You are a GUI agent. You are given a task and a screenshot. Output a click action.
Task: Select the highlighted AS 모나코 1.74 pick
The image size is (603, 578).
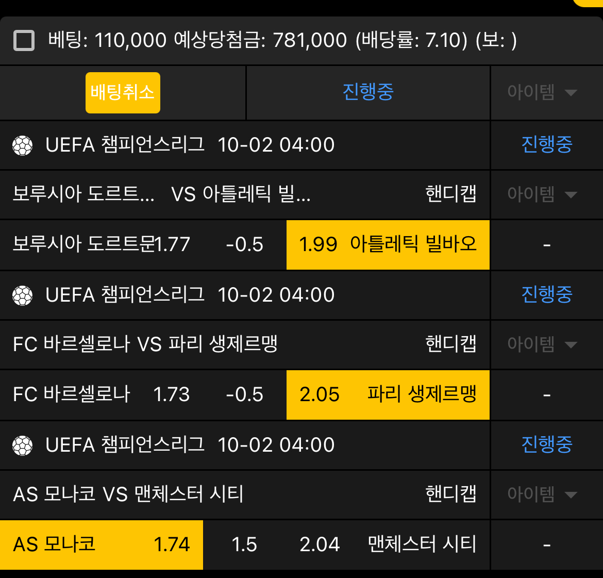coord(102,544)
